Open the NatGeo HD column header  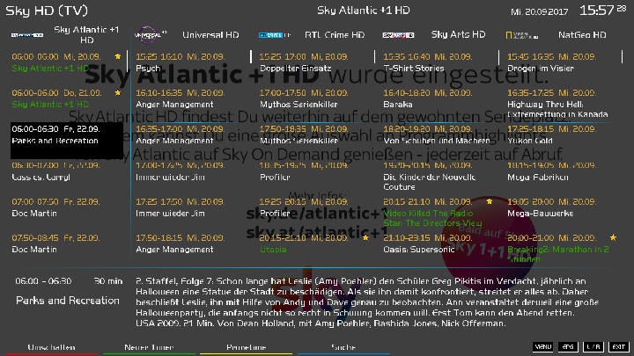pos(582,35)
